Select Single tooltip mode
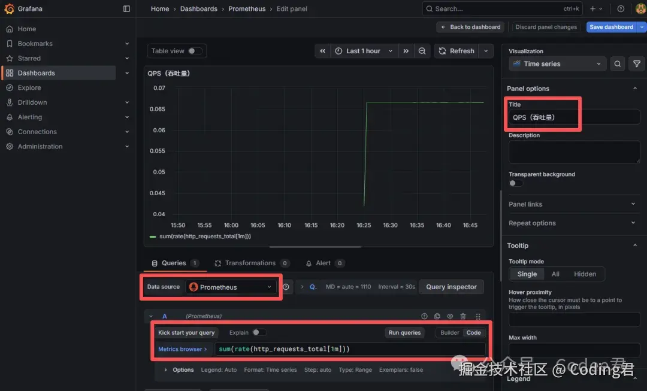The width and height of the screenshot is (647, 391). point(527,274)
